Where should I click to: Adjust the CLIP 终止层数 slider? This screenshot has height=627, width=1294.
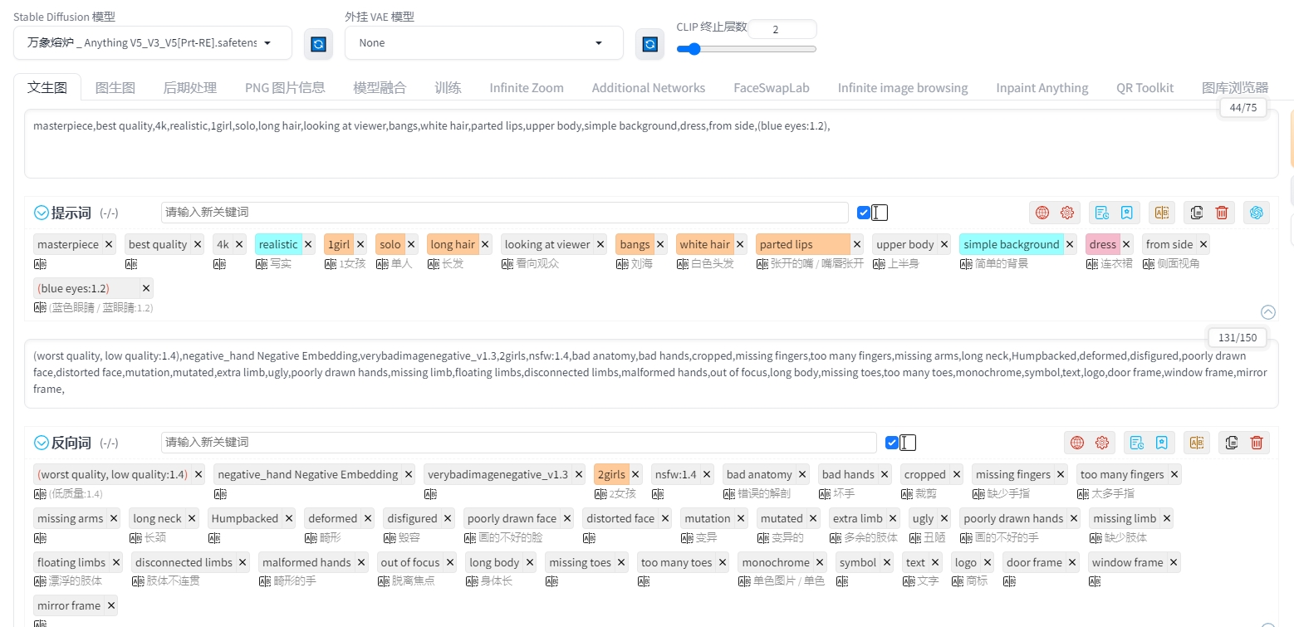(694, 49)
